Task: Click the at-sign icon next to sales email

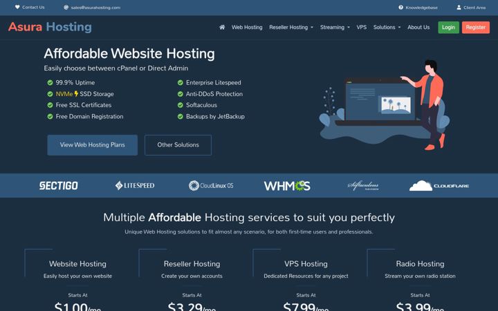Action: 66,8
